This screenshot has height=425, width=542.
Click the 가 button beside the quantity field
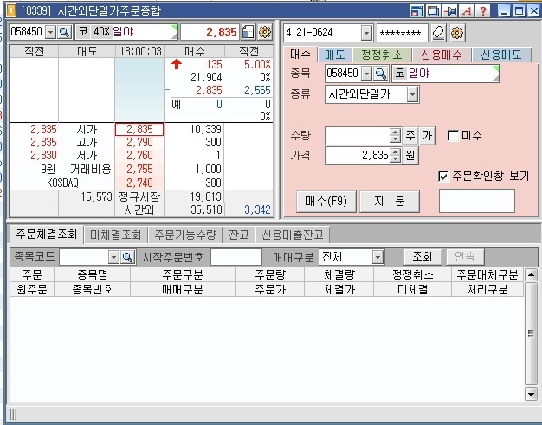pos(427,135)
